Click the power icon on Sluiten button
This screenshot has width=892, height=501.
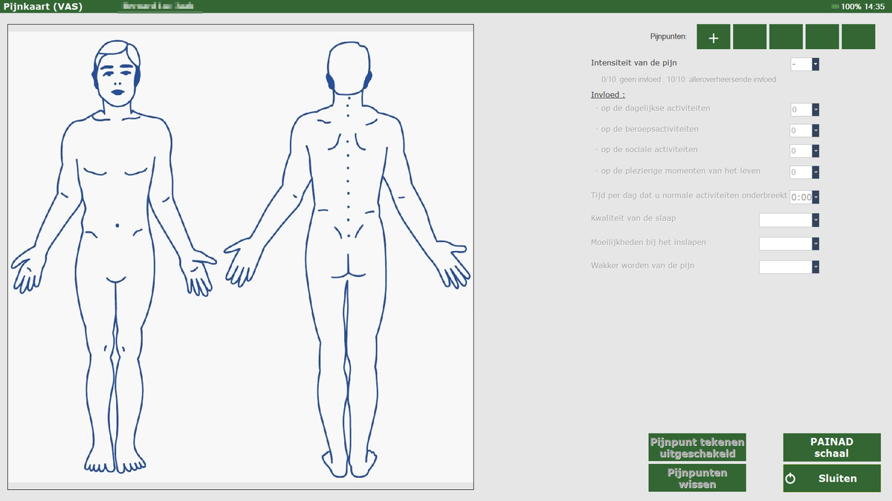790,479
